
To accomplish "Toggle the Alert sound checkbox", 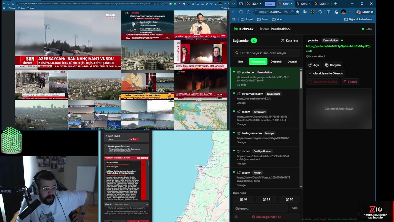I will click(x=107, y=136).
